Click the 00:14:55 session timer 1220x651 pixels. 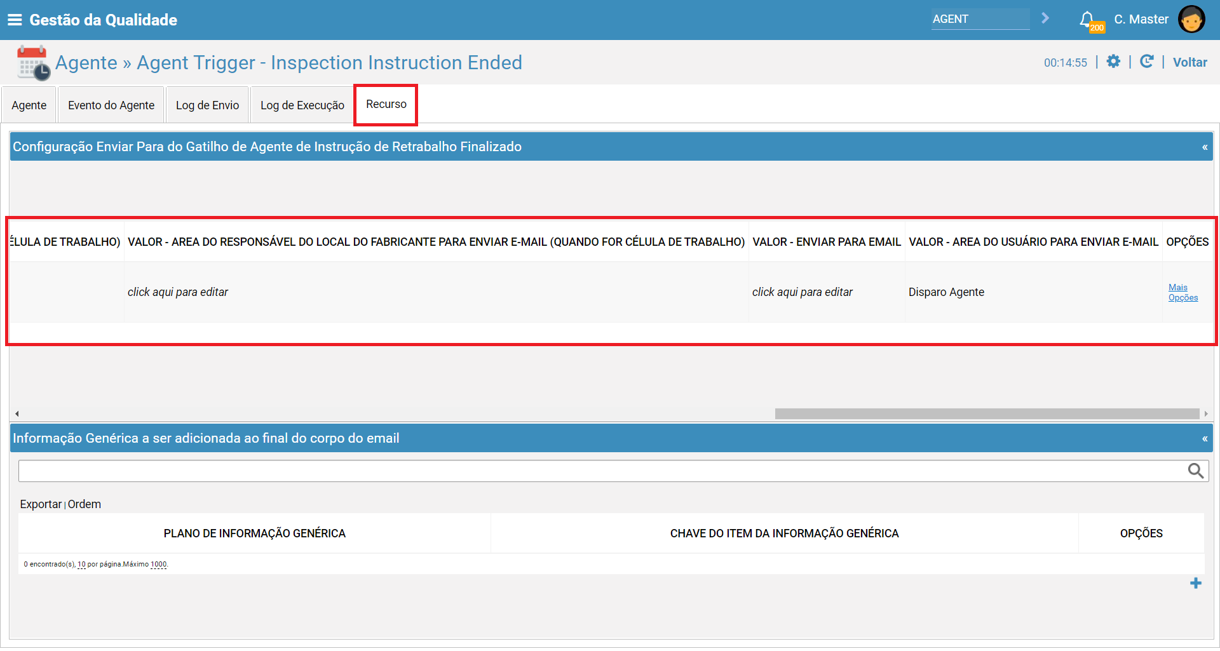tap(1066, 63)
